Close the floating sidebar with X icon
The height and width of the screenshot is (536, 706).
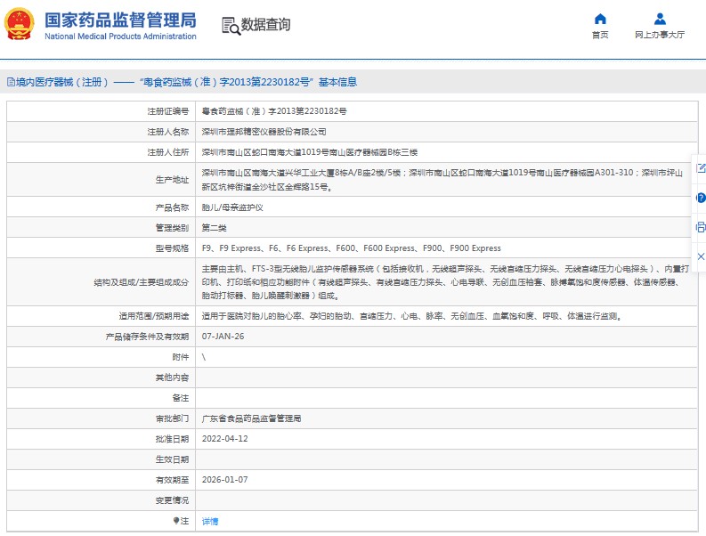[x=700, y=256]
